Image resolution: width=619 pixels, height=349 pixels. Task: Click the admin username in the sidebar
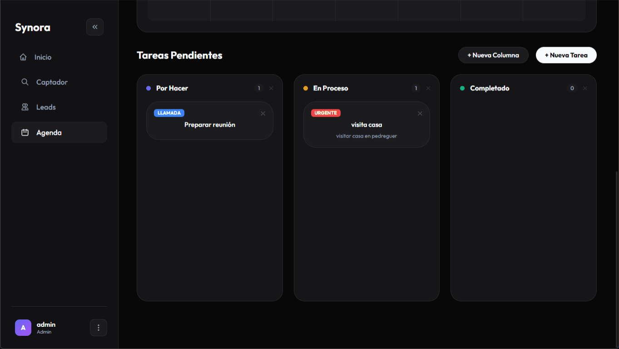[x=46, y=324]
